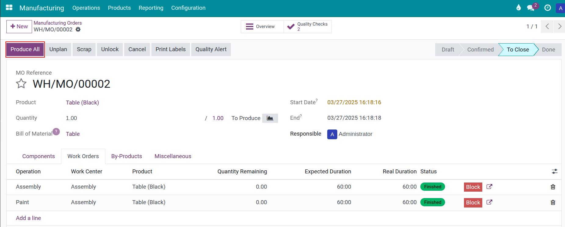Delete the Assembly work order row

click(553, 187)
